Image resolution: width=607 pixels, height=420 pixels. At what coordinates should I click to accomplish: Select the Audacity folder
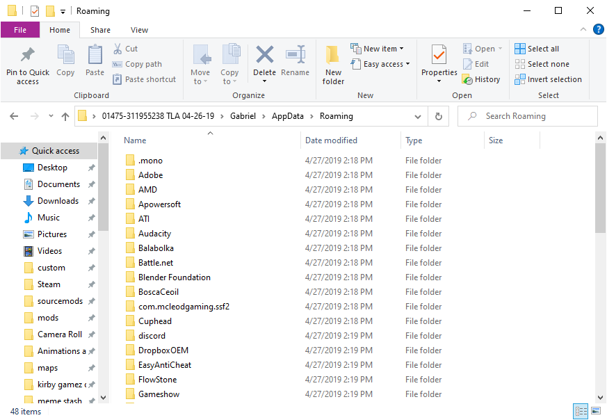coord(154,234)
